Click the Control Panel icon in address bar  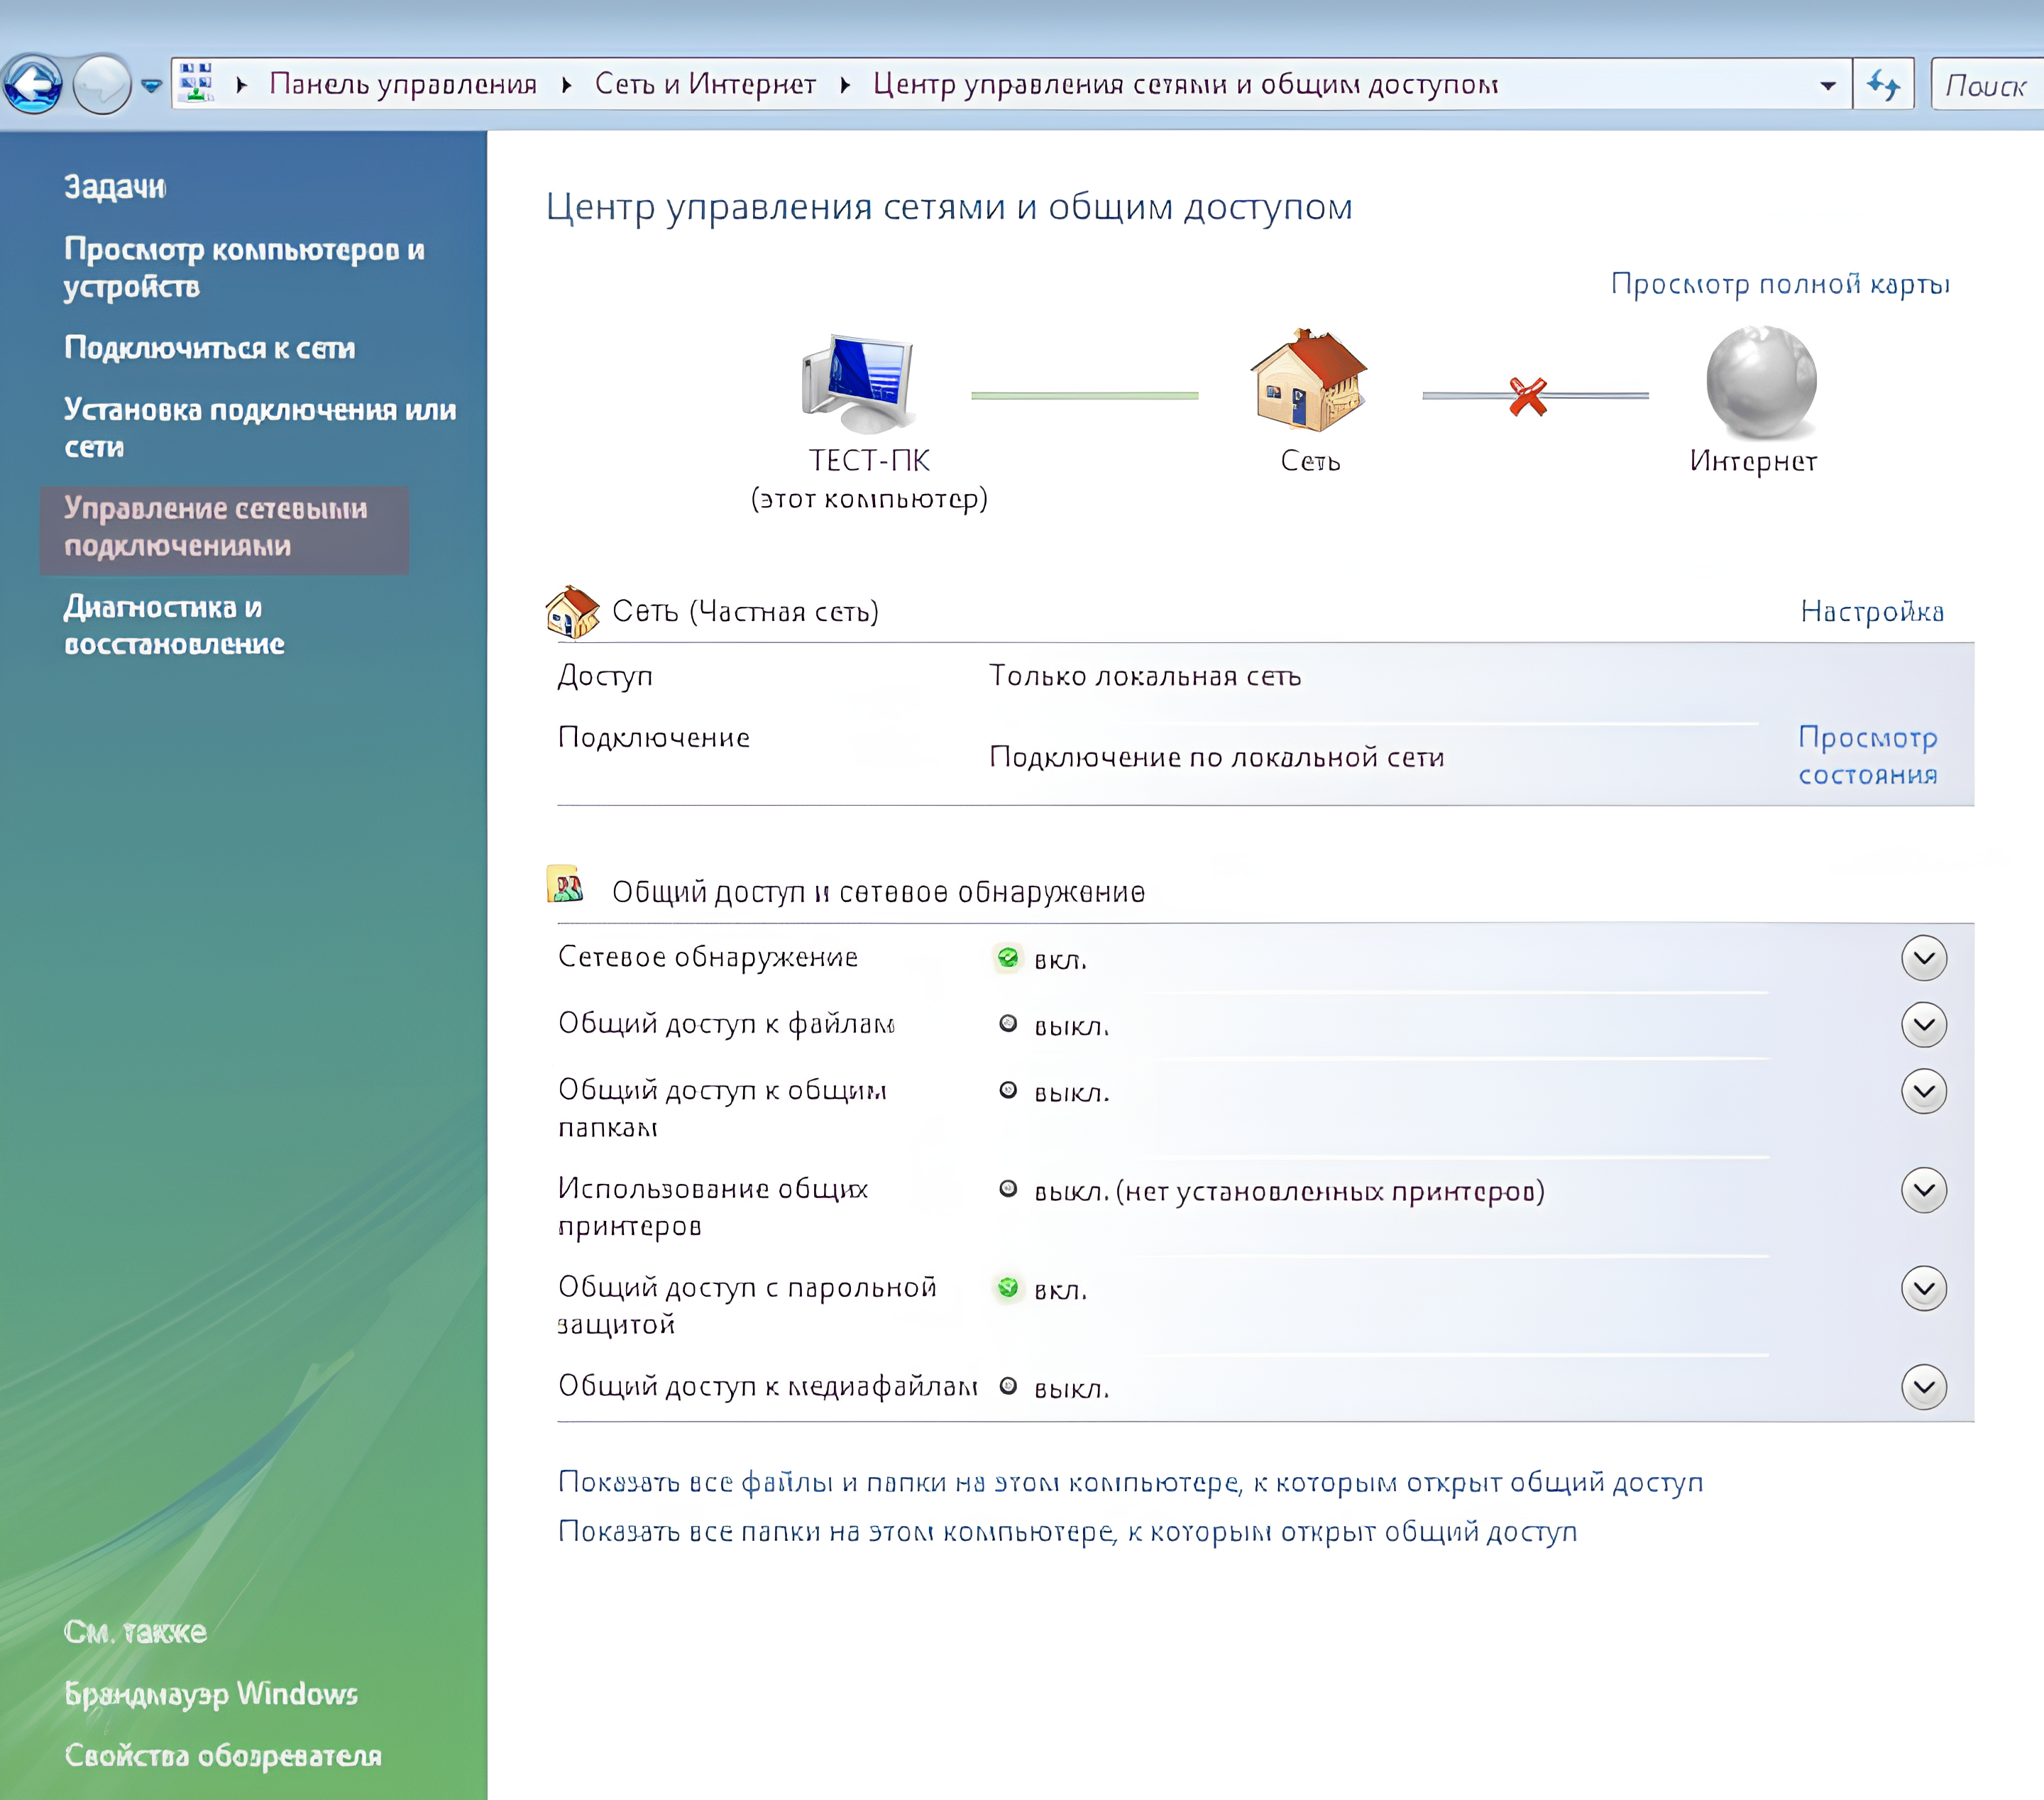pyautogui.click(x=197, y=83)
